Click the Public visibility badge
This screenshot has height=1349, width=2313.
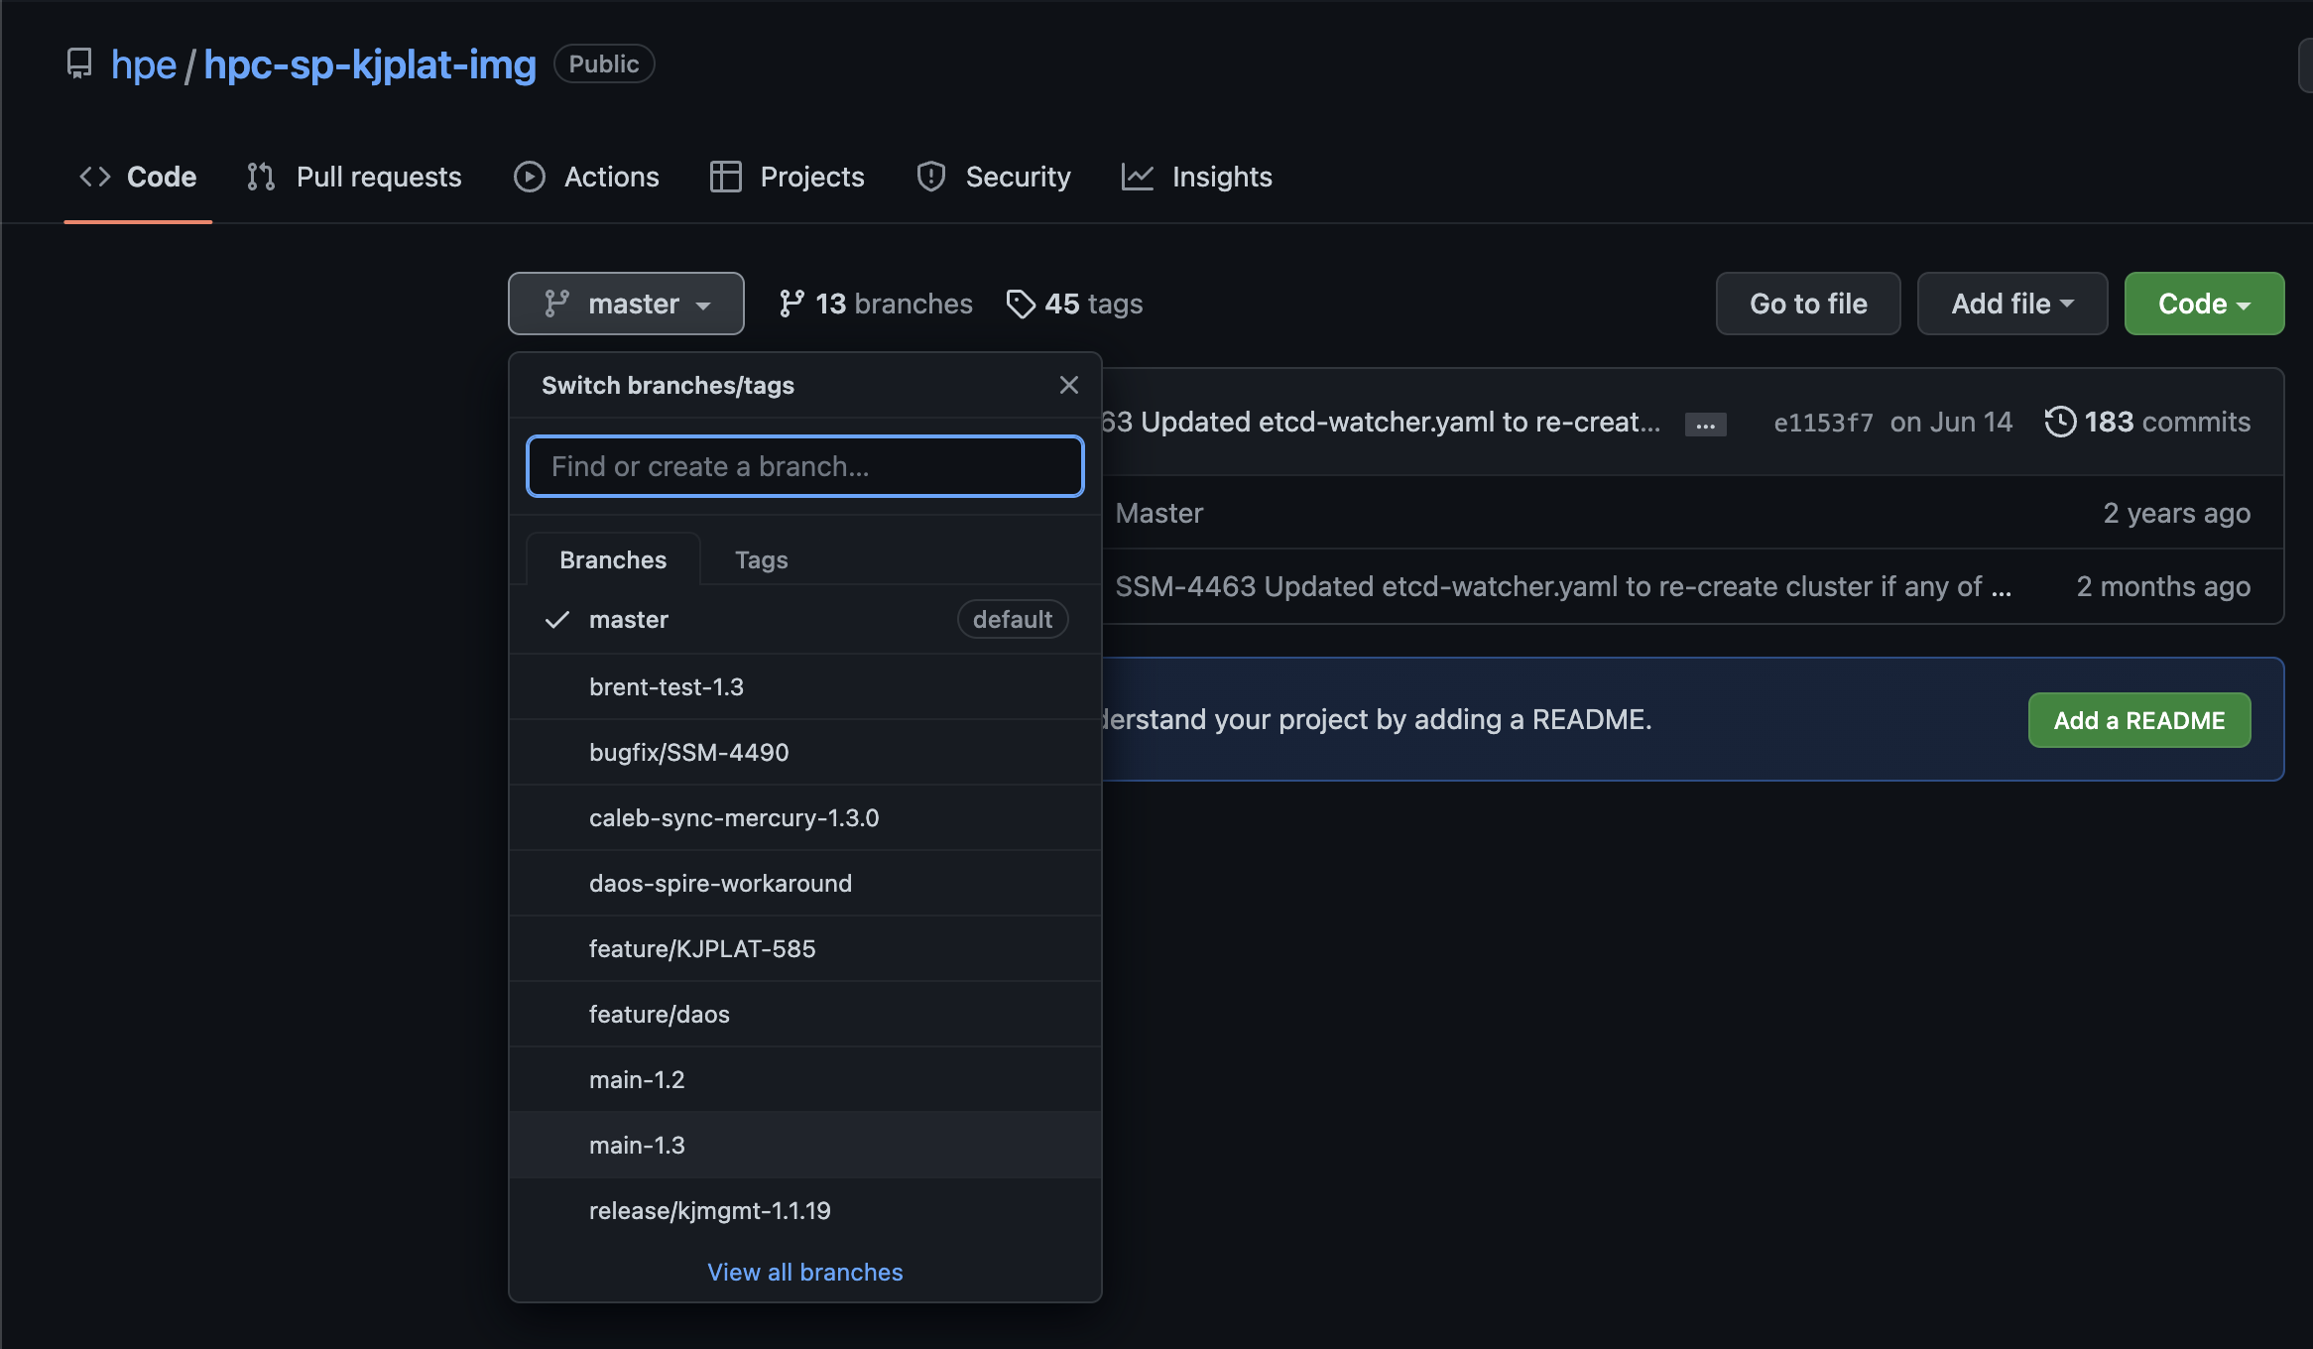[x=604, y=63]
